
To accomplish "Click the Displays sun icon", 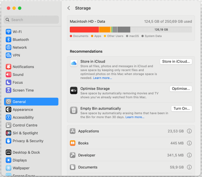I will 9,160.
